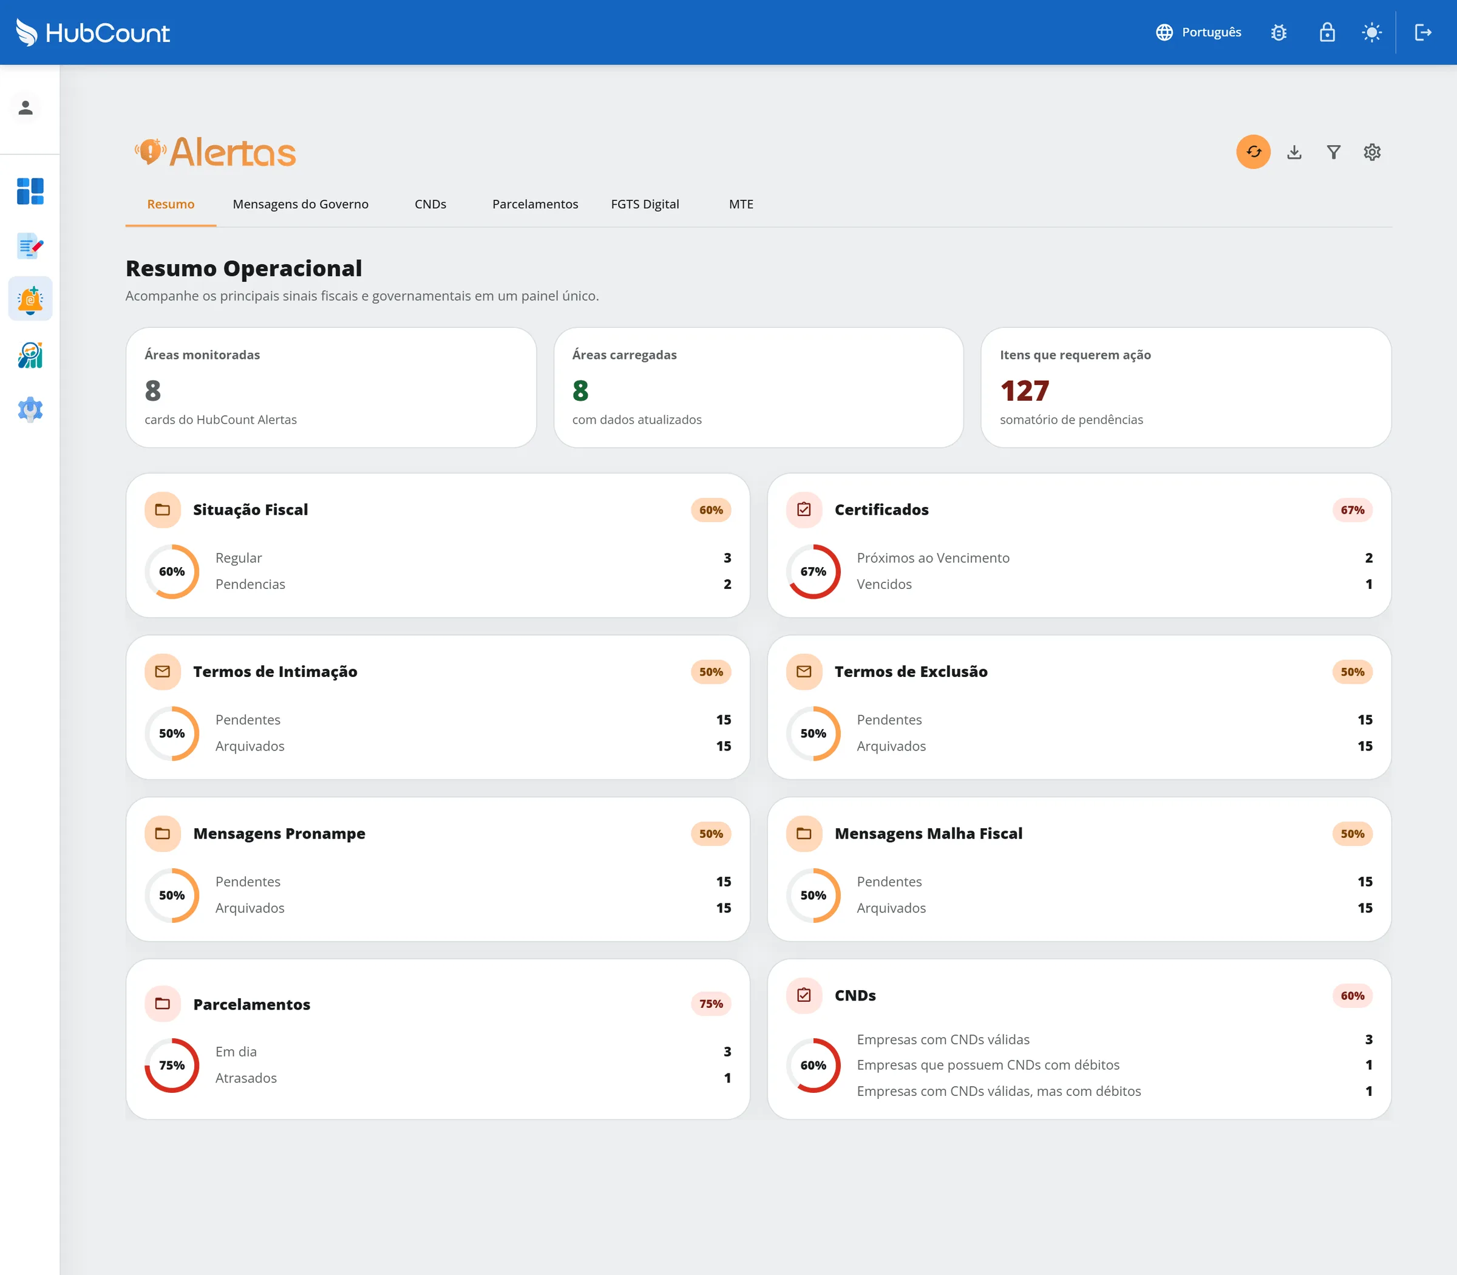Open the dashboard grid sidebar icon

(30, 191)
